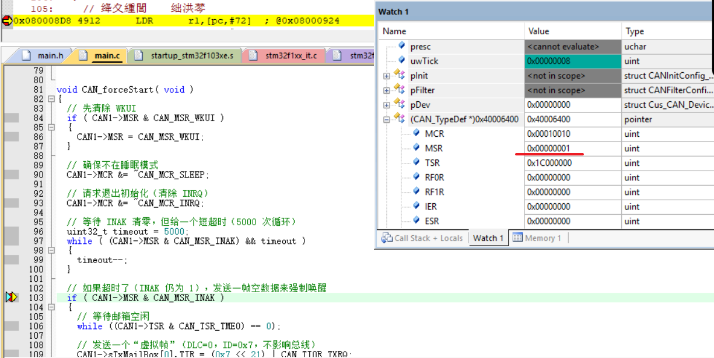714x358 pixels.
Task: Click the pFilter struct icon
Action: click(400, 90)
